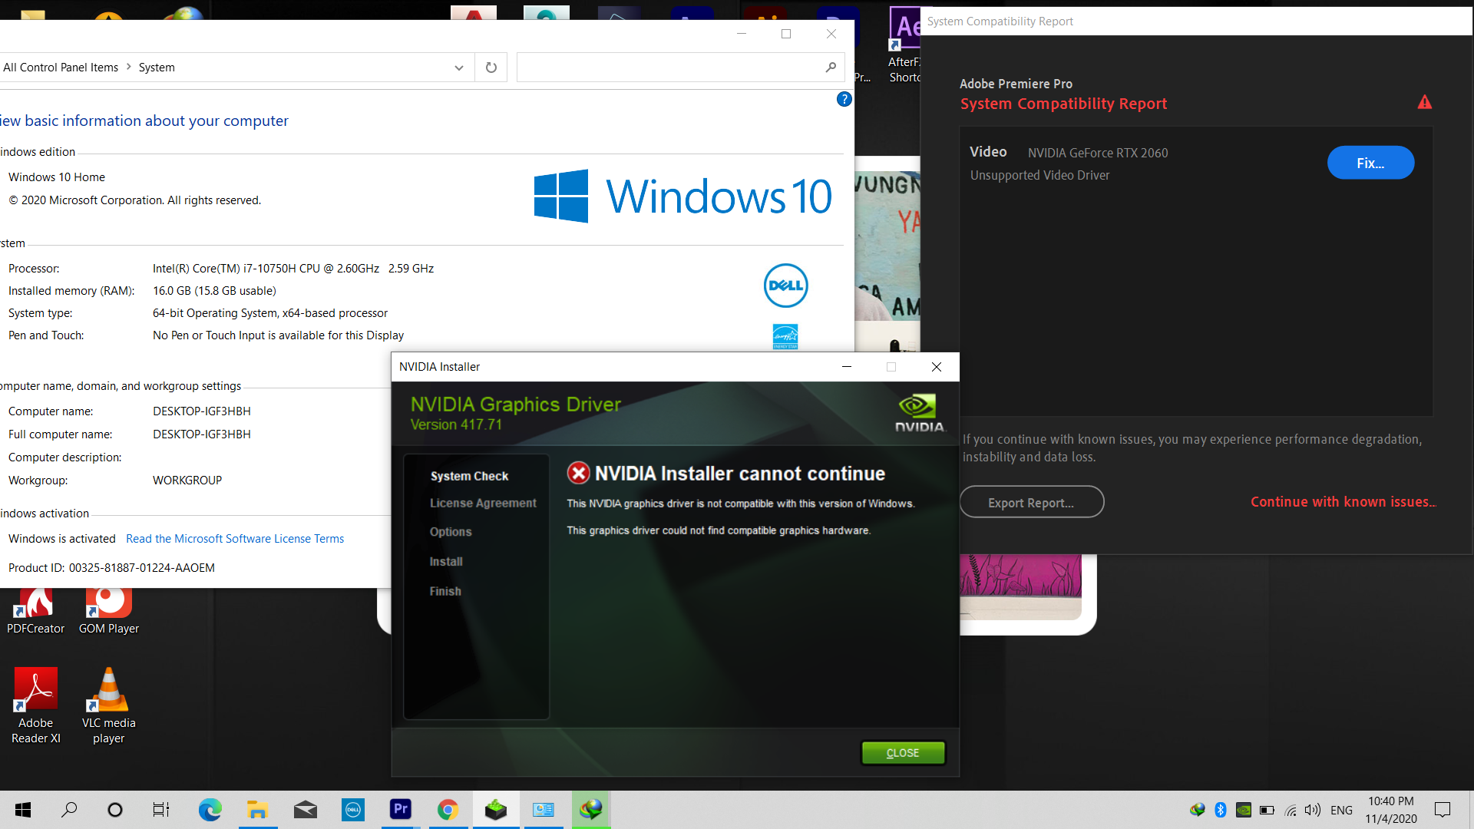
Task: Select the Options step in the NVIDIA Installer
Action: pos(451,532)
